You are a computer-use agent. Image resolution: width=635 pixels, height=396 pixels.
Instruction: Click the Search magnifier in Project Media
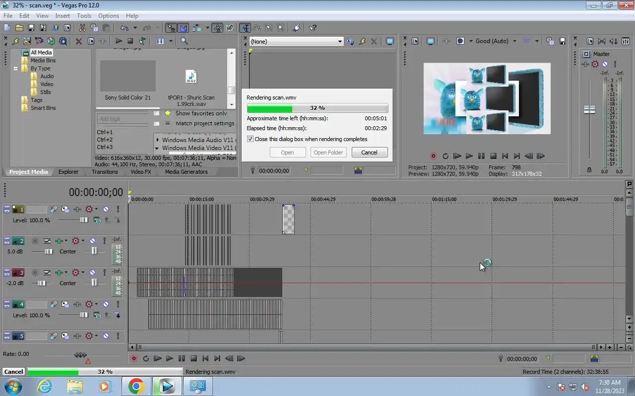184,41
